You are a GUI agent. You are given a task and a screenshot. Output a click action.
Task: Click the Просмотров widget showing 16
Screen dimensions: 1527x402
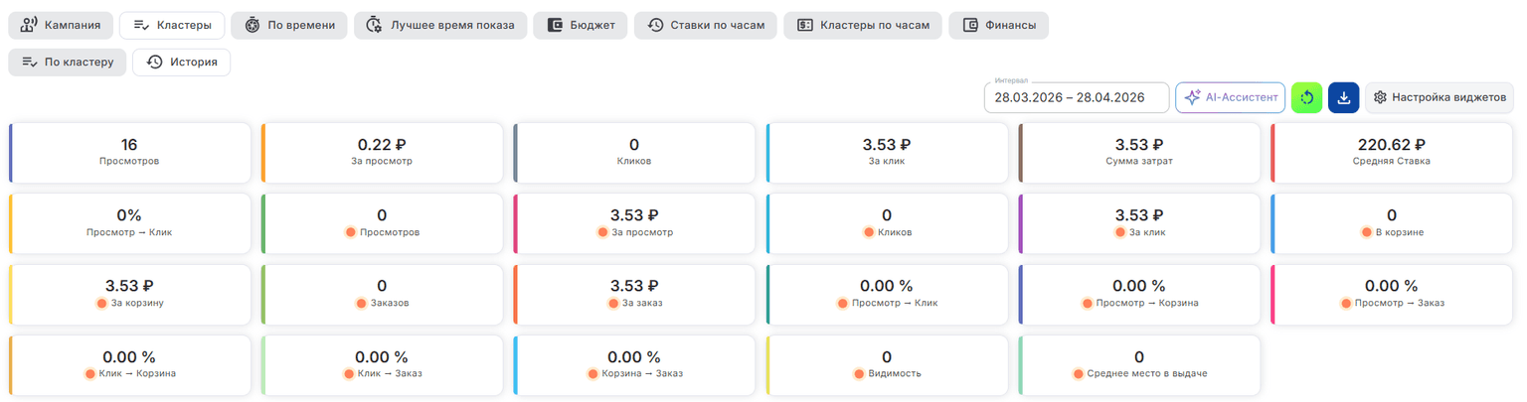coord(129,152)
